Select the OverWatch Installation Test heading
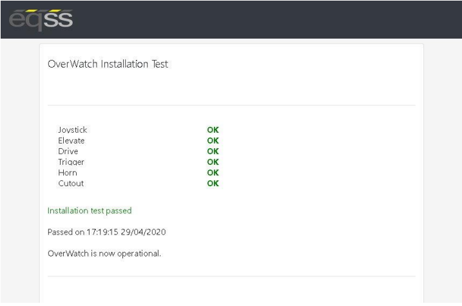This screenshot has height=306, width=462. pos(108,64)
